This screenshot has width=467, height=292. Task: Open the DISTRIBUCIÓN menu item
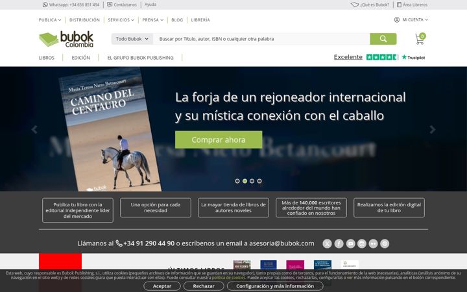(84, 20)
